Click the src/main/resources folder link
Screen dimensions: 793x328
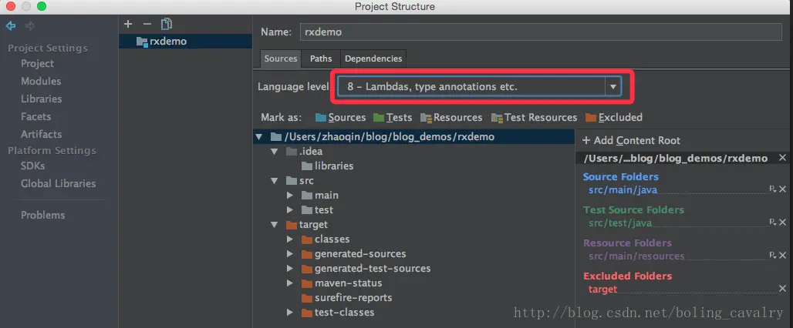636,256
